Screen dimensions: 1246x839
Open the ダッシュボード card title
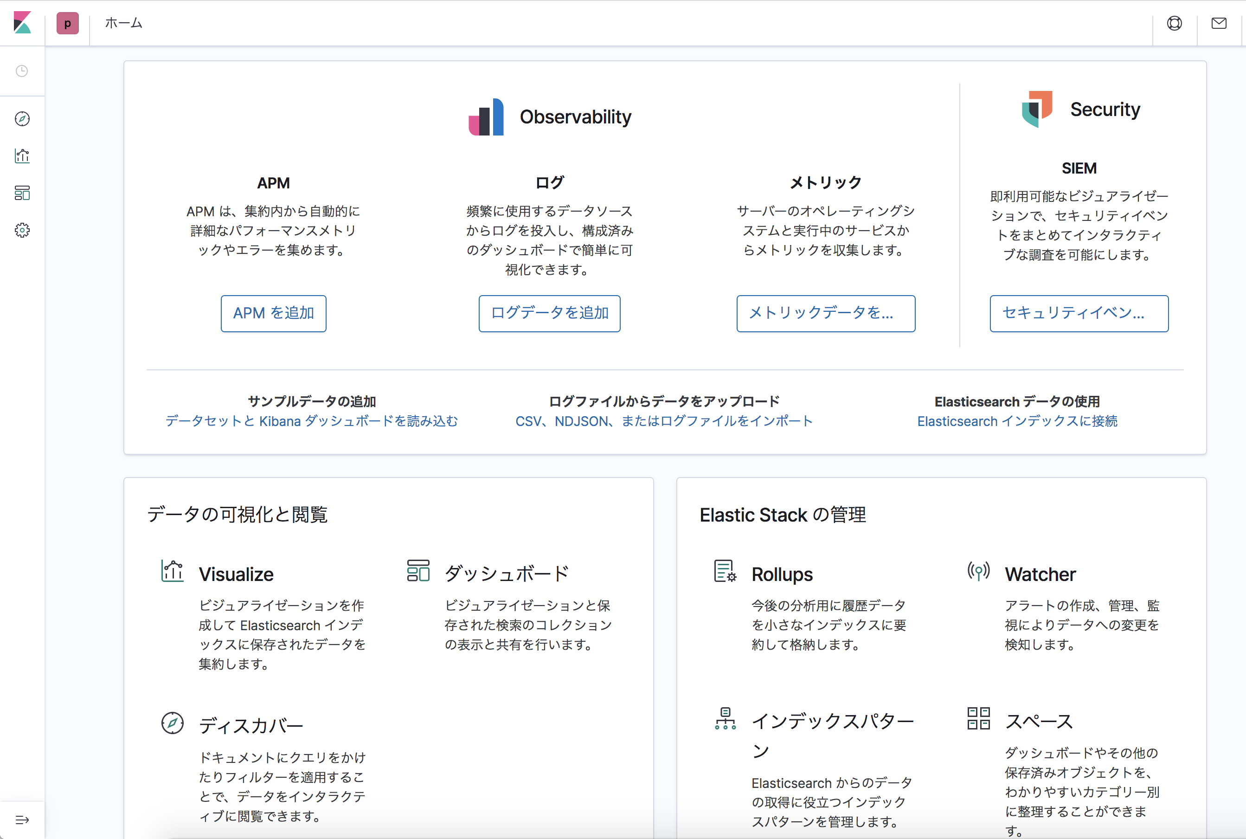click(507, 574)
